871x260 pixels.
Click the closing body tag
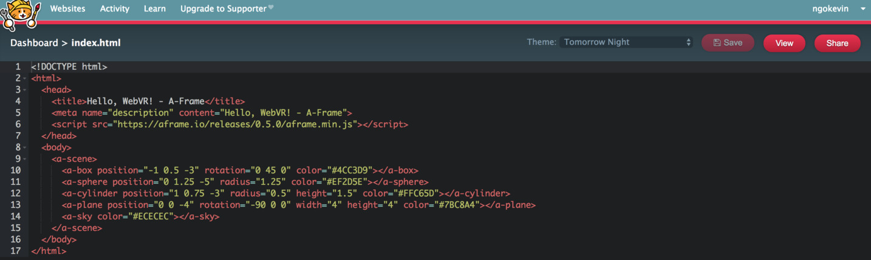tap(59, 239)
